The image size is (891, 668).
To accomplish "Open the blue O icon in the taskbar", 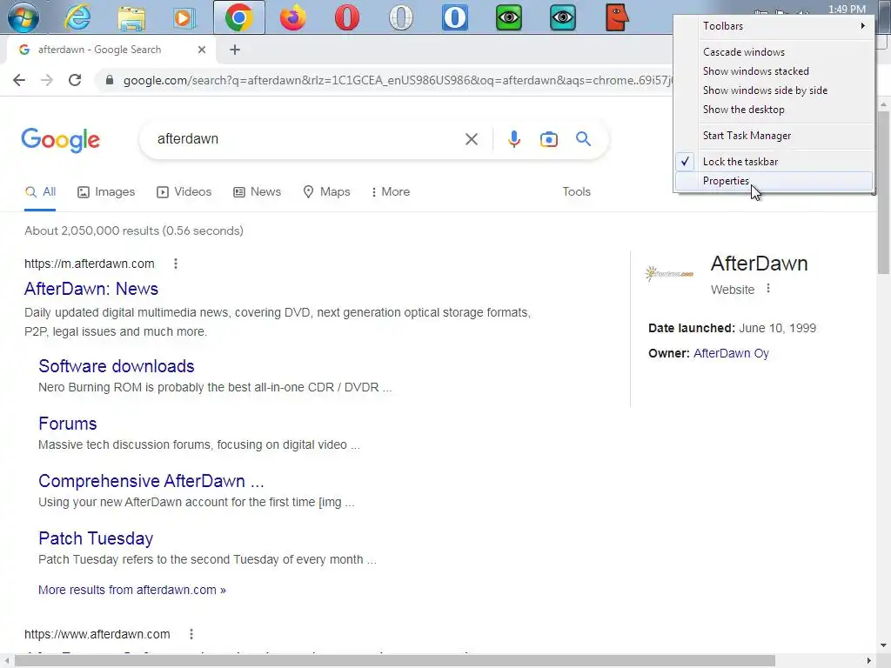I will click(x=454, y=17).
